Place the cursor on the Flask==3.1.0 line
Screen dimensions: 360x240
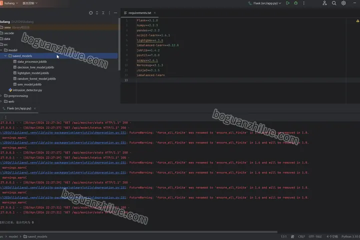[147, 20]
